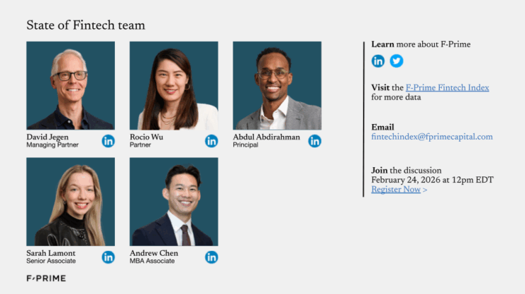
Task: Click F-Prime's LinkedIn icon under Learn more
Action: [378, 61]
